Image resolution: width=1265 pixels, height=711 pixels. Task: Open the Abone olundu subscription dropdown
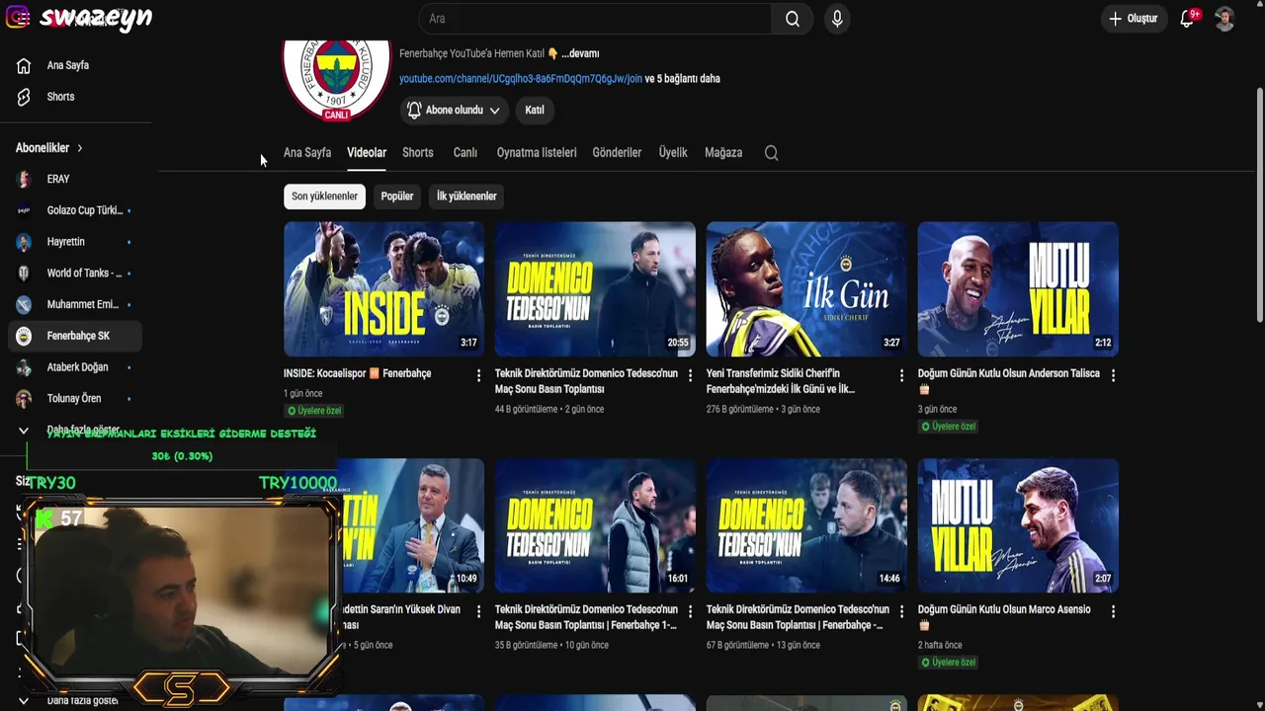tap(454, 110)
